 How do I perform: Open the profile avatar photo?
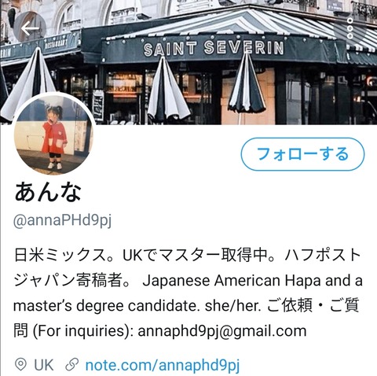pos(54,134)
